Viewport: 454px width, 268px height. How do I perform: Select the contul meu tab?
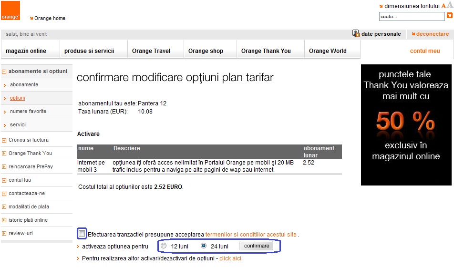(425, 51)
